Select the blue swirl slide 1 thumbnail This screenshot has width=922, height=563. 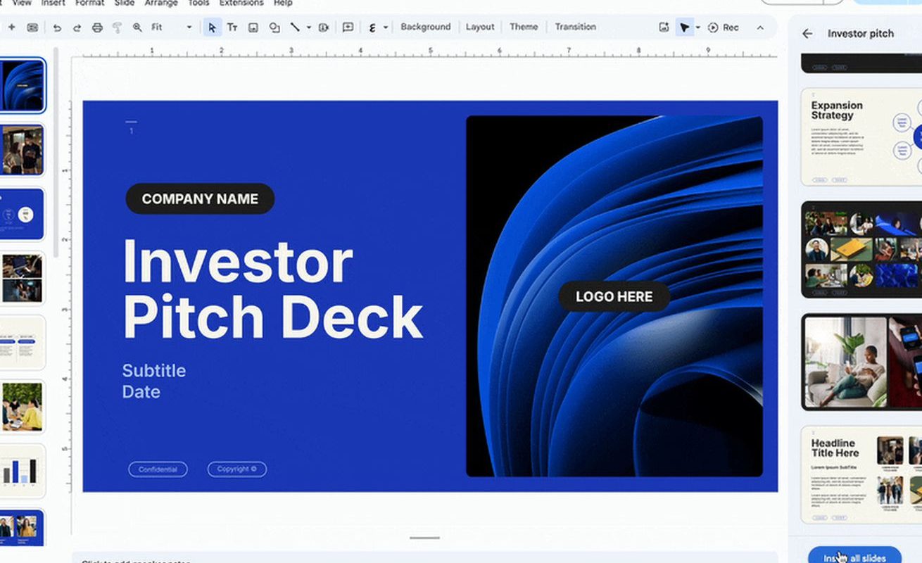[x=22, y=86]
